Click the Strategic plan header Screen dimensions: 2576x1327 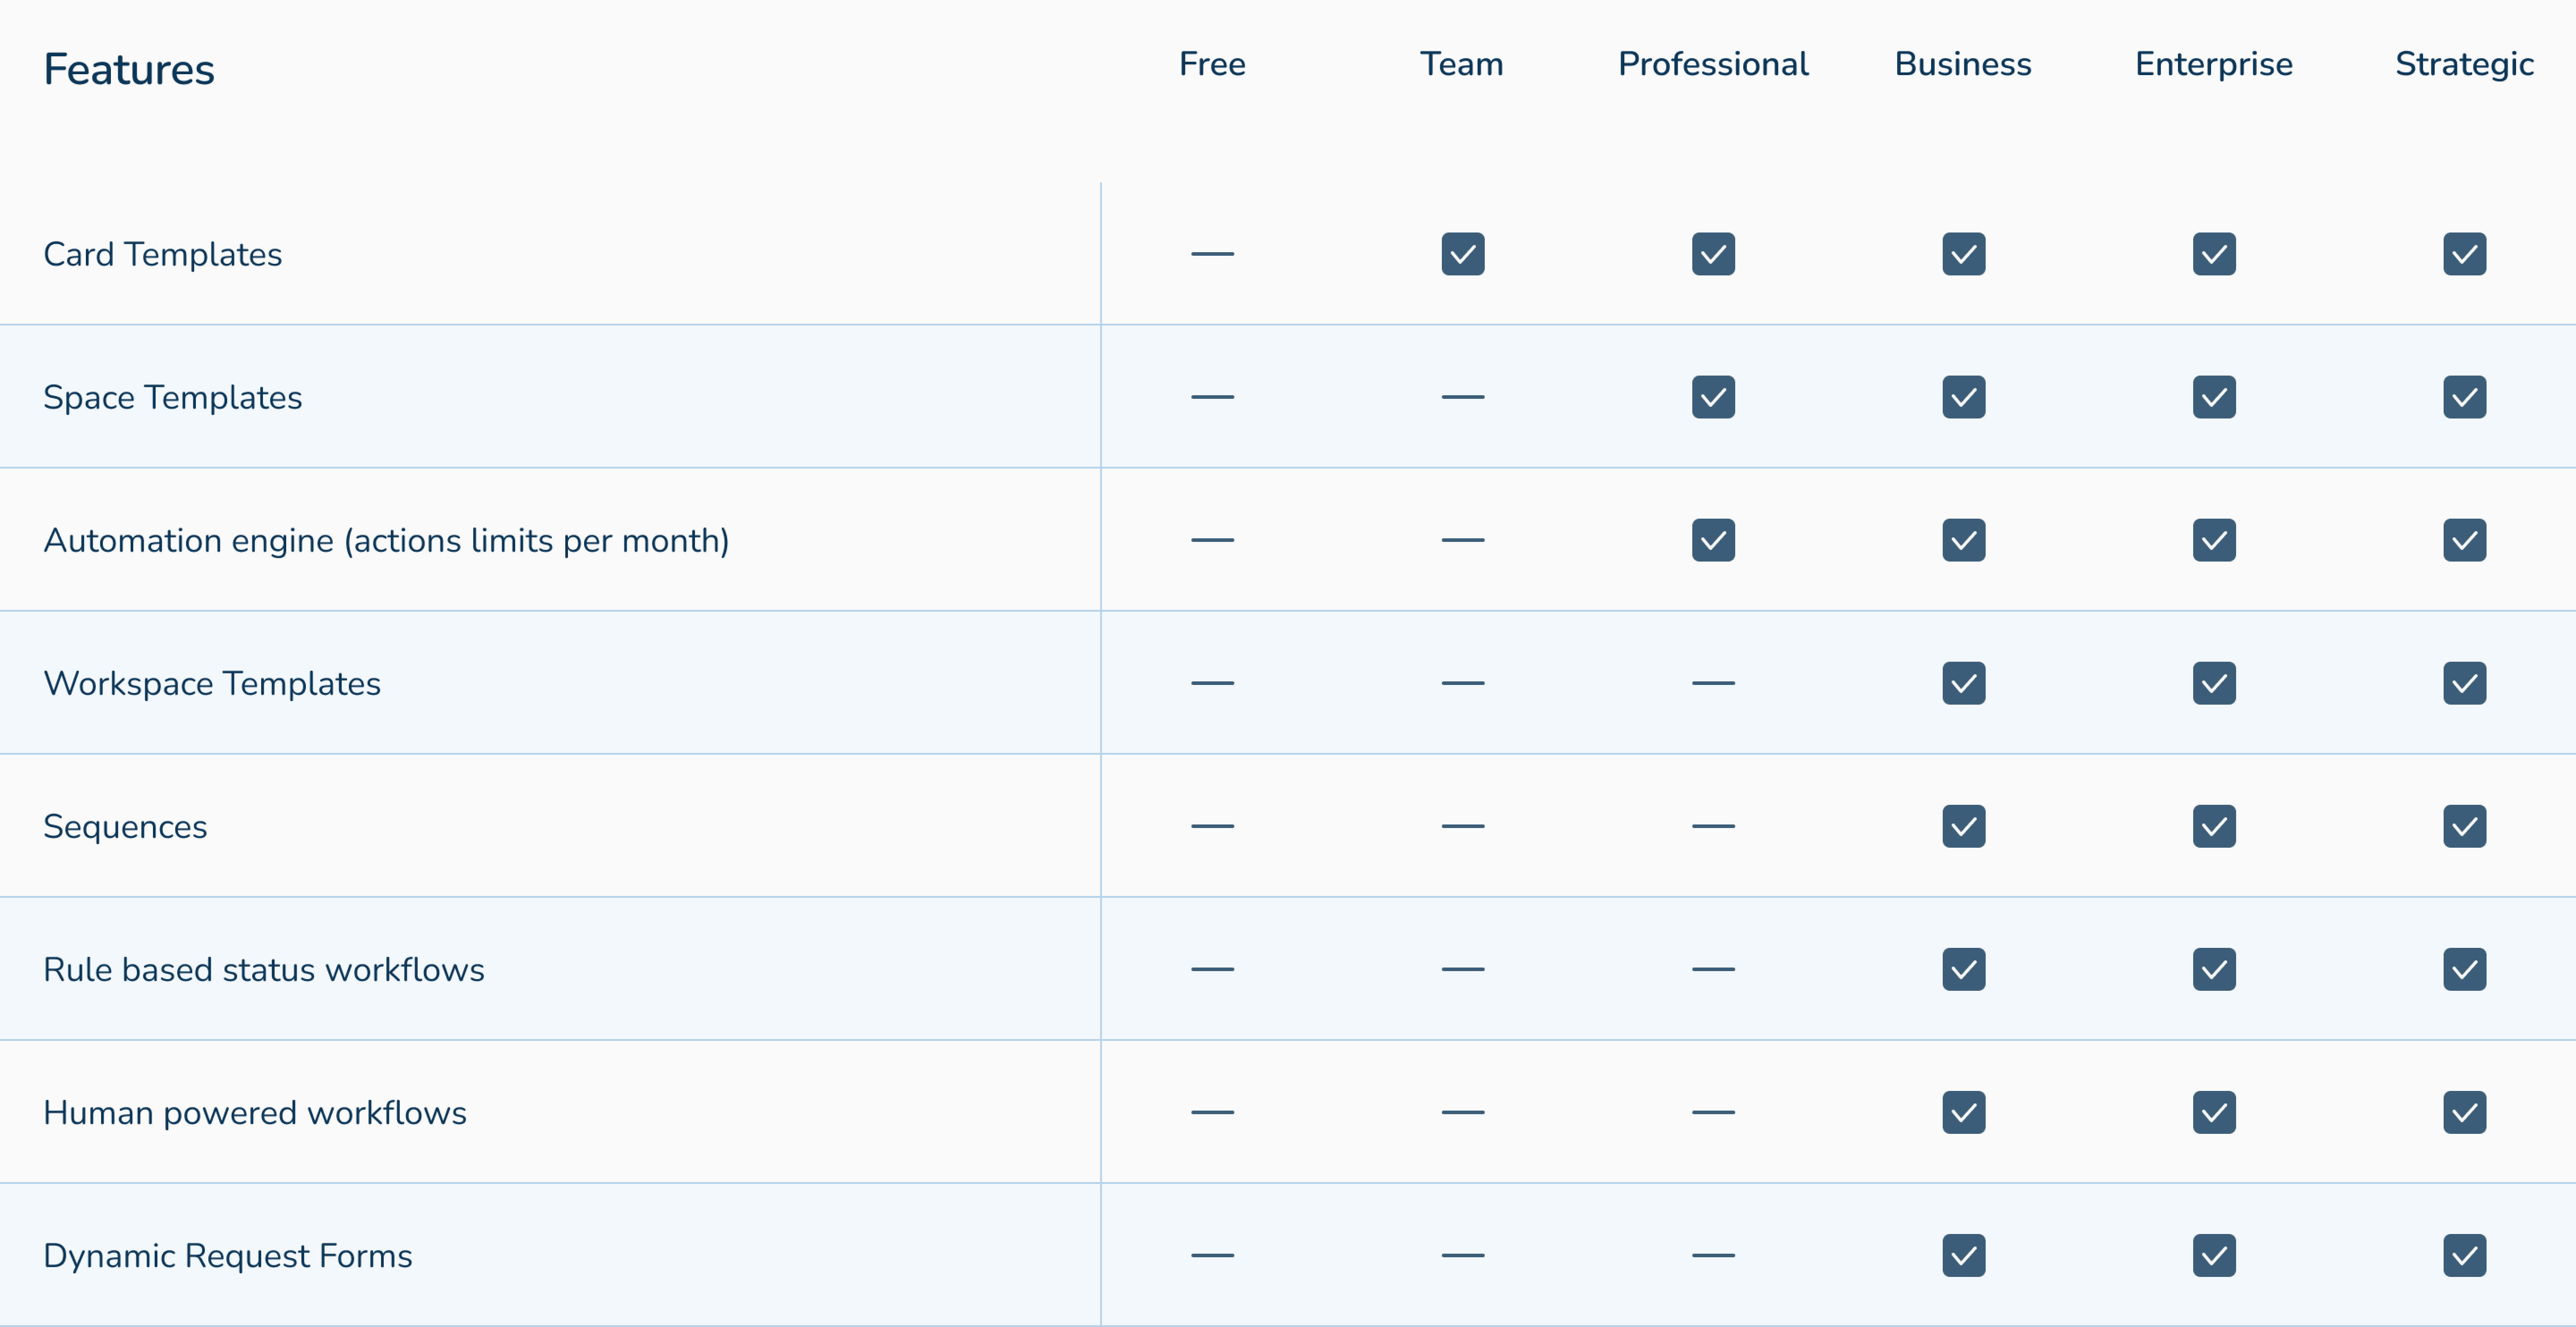pyautogui.click(x=2464, y=64)
